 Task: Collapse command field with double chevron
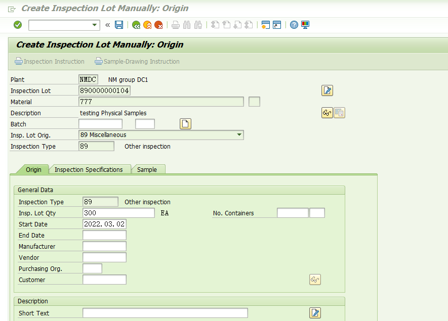107,25
